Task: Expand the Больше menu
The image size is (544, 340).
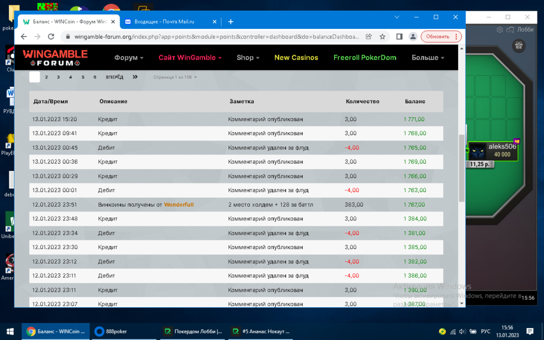Action: click(428, 58)
